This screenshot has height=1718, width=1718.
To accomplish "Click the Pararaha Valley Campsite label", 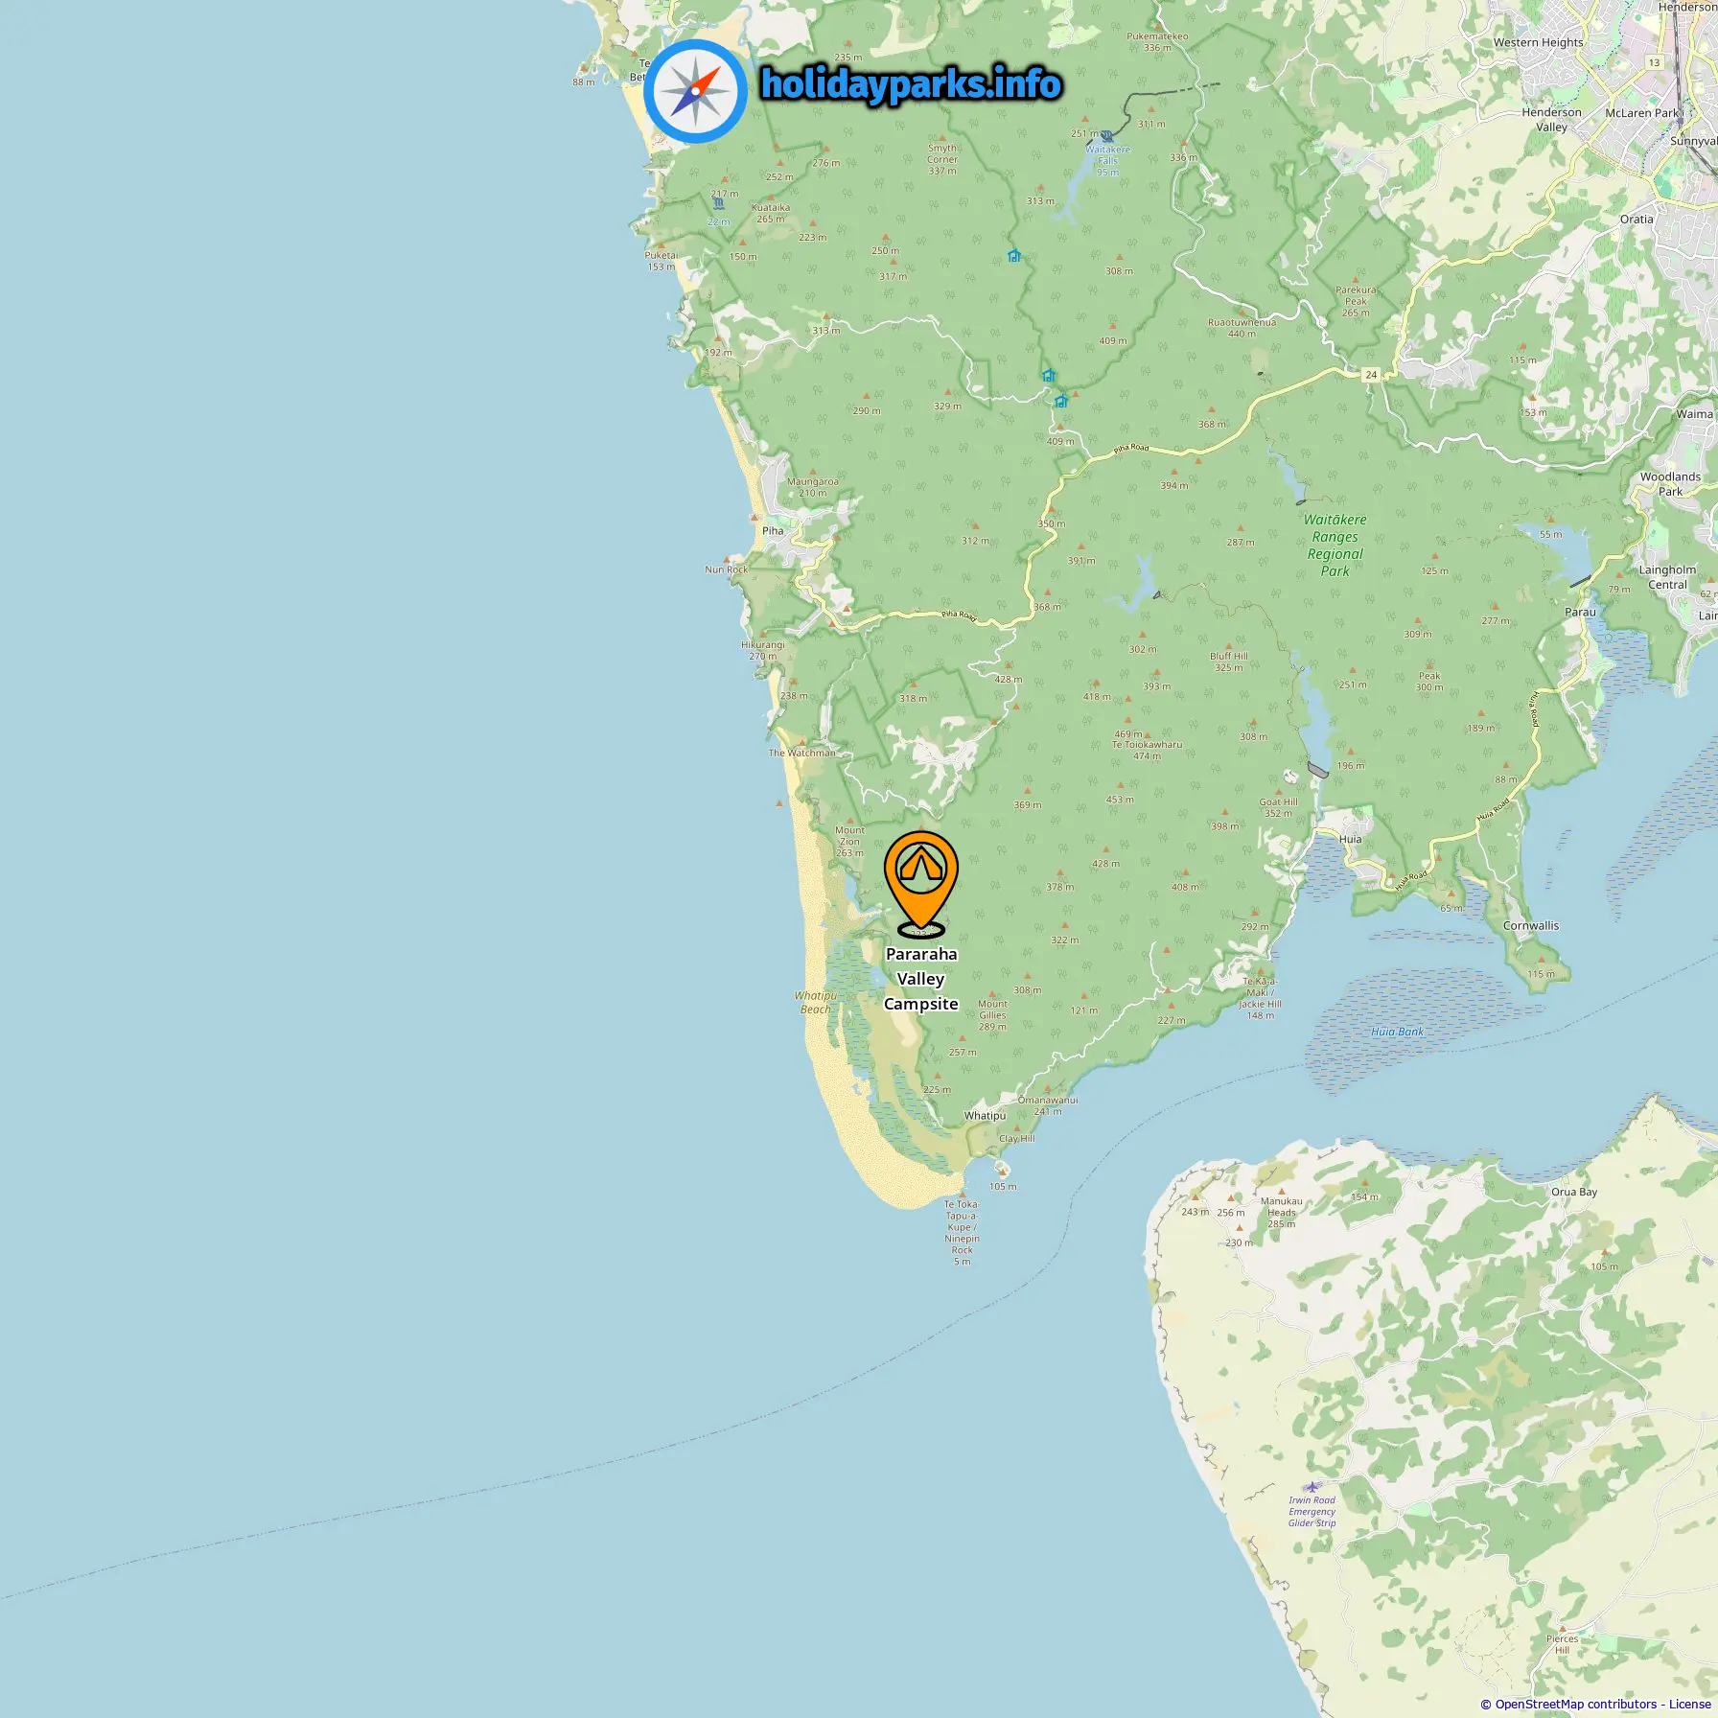I will (x=920, y=979).
